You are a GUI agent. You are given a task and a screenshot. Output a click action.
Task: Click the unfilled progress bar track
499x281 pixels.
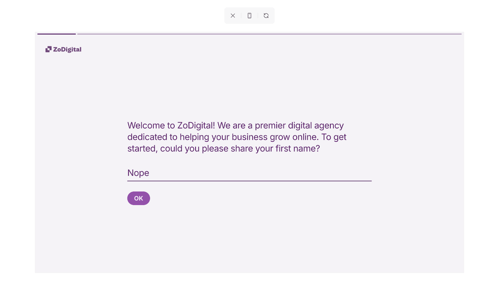tap(269, 34)
